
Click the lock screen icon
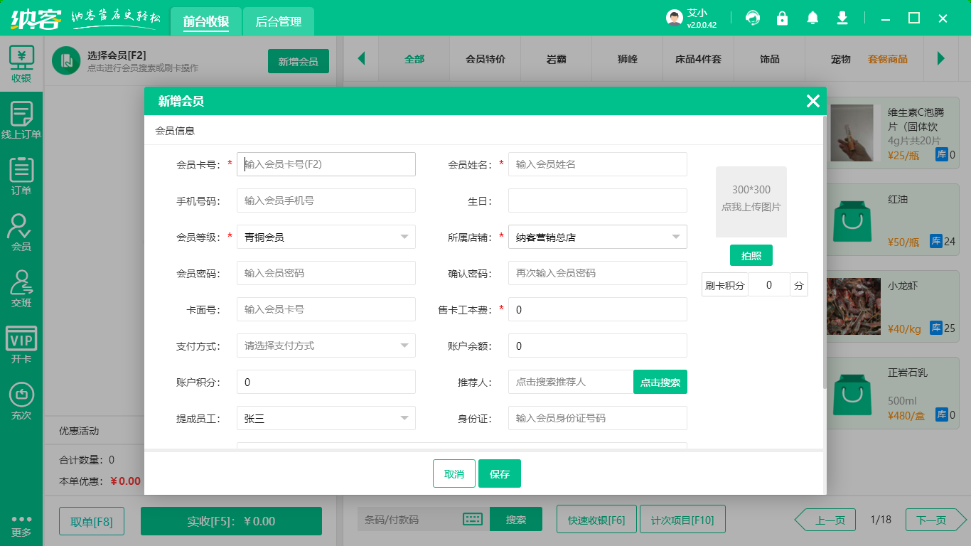(783, 18)
